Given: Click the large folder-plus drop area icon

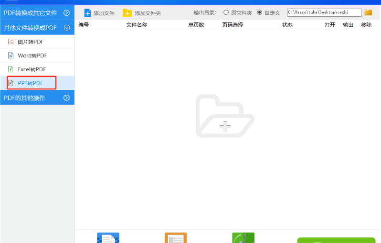Looking at the screenshot, I should click(225, 116).
